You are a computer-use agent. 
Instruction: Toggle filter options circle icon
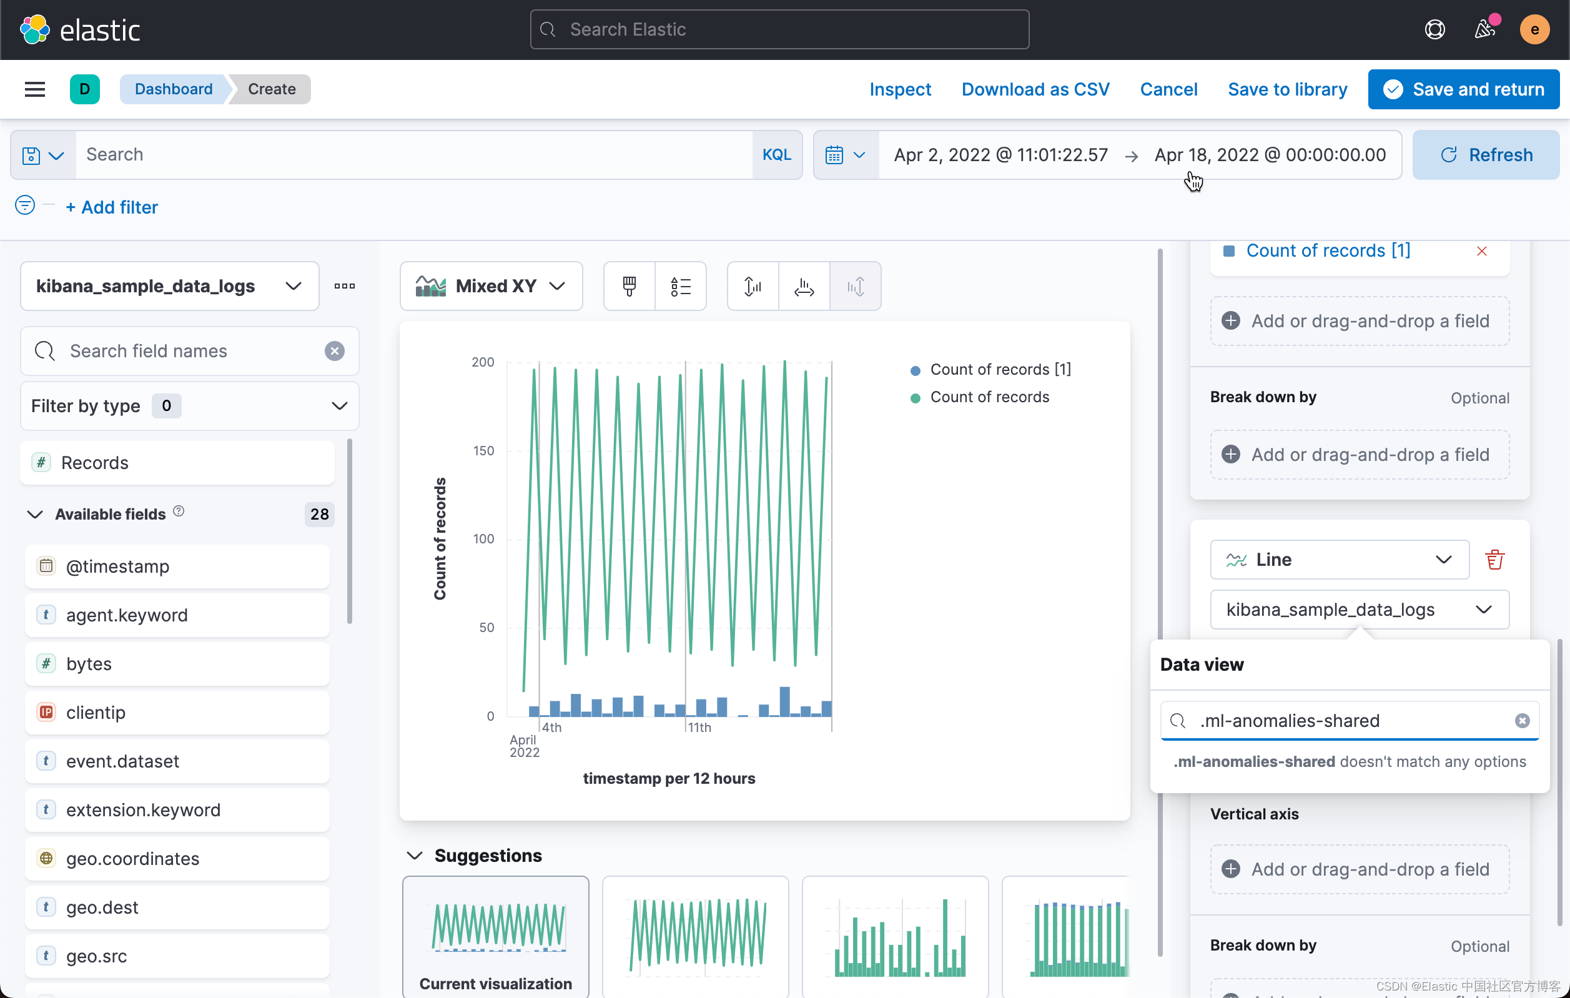[25, 206]
